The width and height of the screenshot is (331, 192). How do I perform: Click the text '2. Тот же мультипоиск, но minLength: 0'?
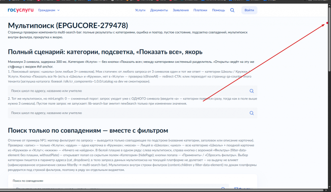132,101
